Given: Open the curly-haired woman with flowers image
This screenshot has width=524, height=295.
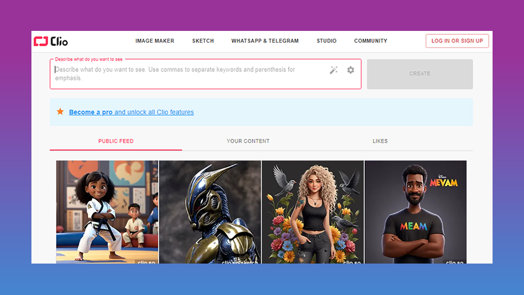Looking at the screenshot, I should coord(312,212).
